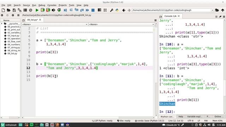The image size is (226, 127).
Task: Open the Edit menu
Action: [x=10, y=5]
